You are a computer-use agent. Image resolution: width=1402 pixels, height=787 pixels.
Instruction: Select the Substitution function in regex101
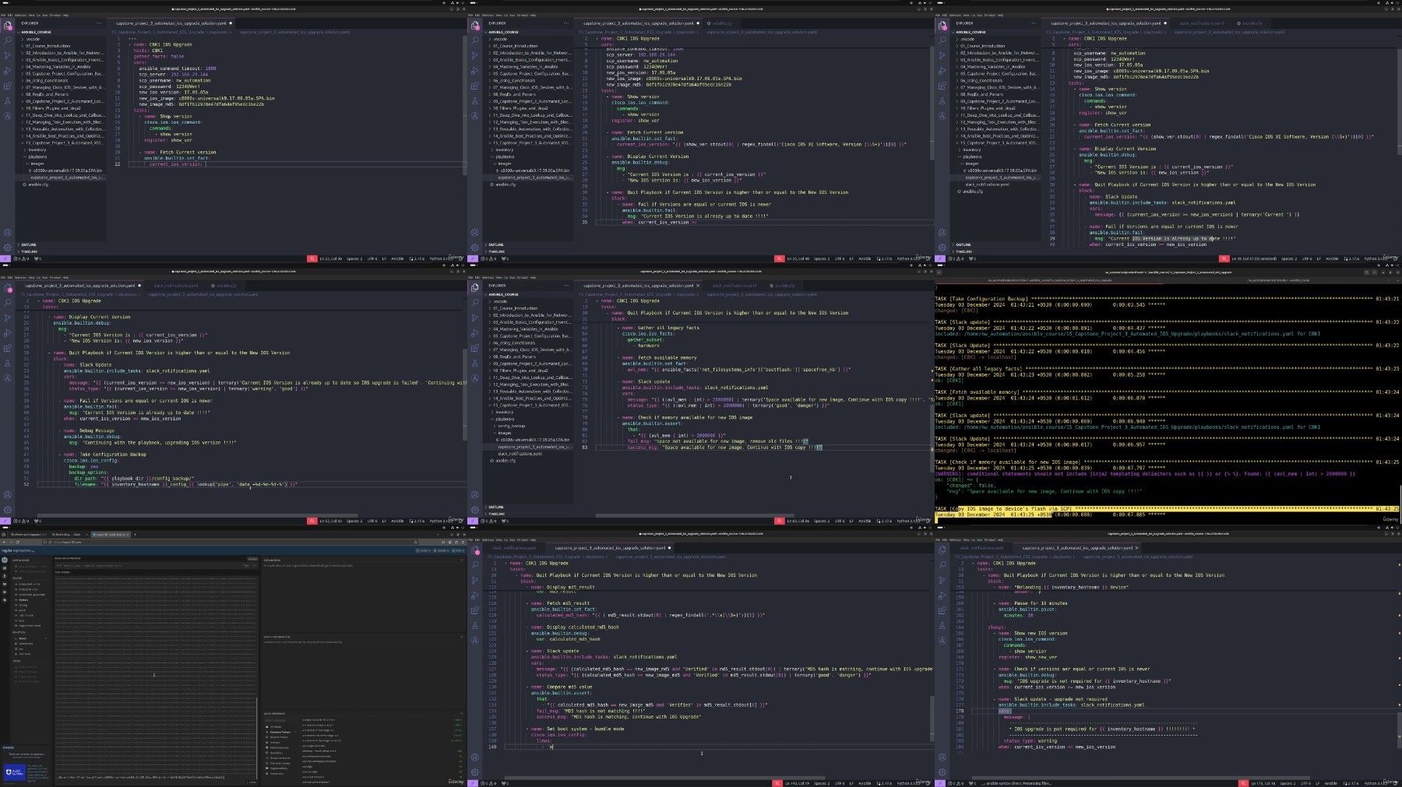point(26,644)
